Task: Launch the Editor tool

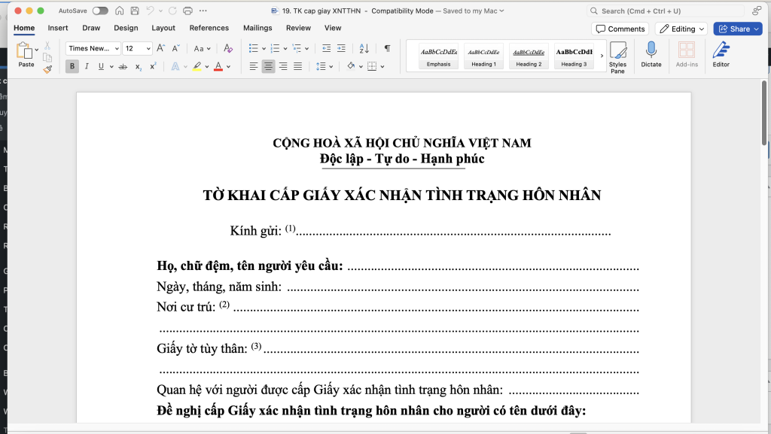Action: point(721,54)
